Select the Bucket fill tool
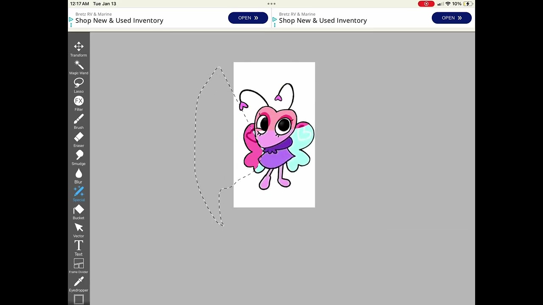The height and width of the screenshot is (305, 543). coord(78,212)
